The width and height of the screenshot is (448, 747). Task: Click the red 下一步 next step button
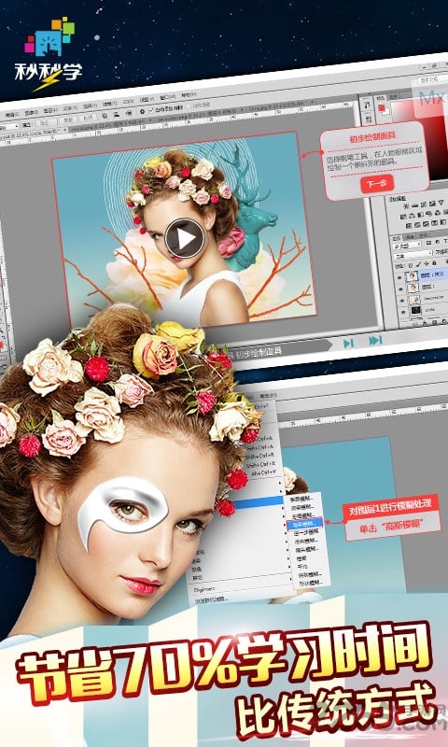[377, 183]
